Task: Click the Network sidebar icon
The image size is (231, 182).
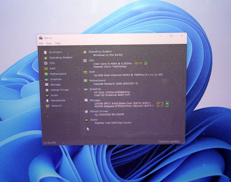Action: coord(48,106)
